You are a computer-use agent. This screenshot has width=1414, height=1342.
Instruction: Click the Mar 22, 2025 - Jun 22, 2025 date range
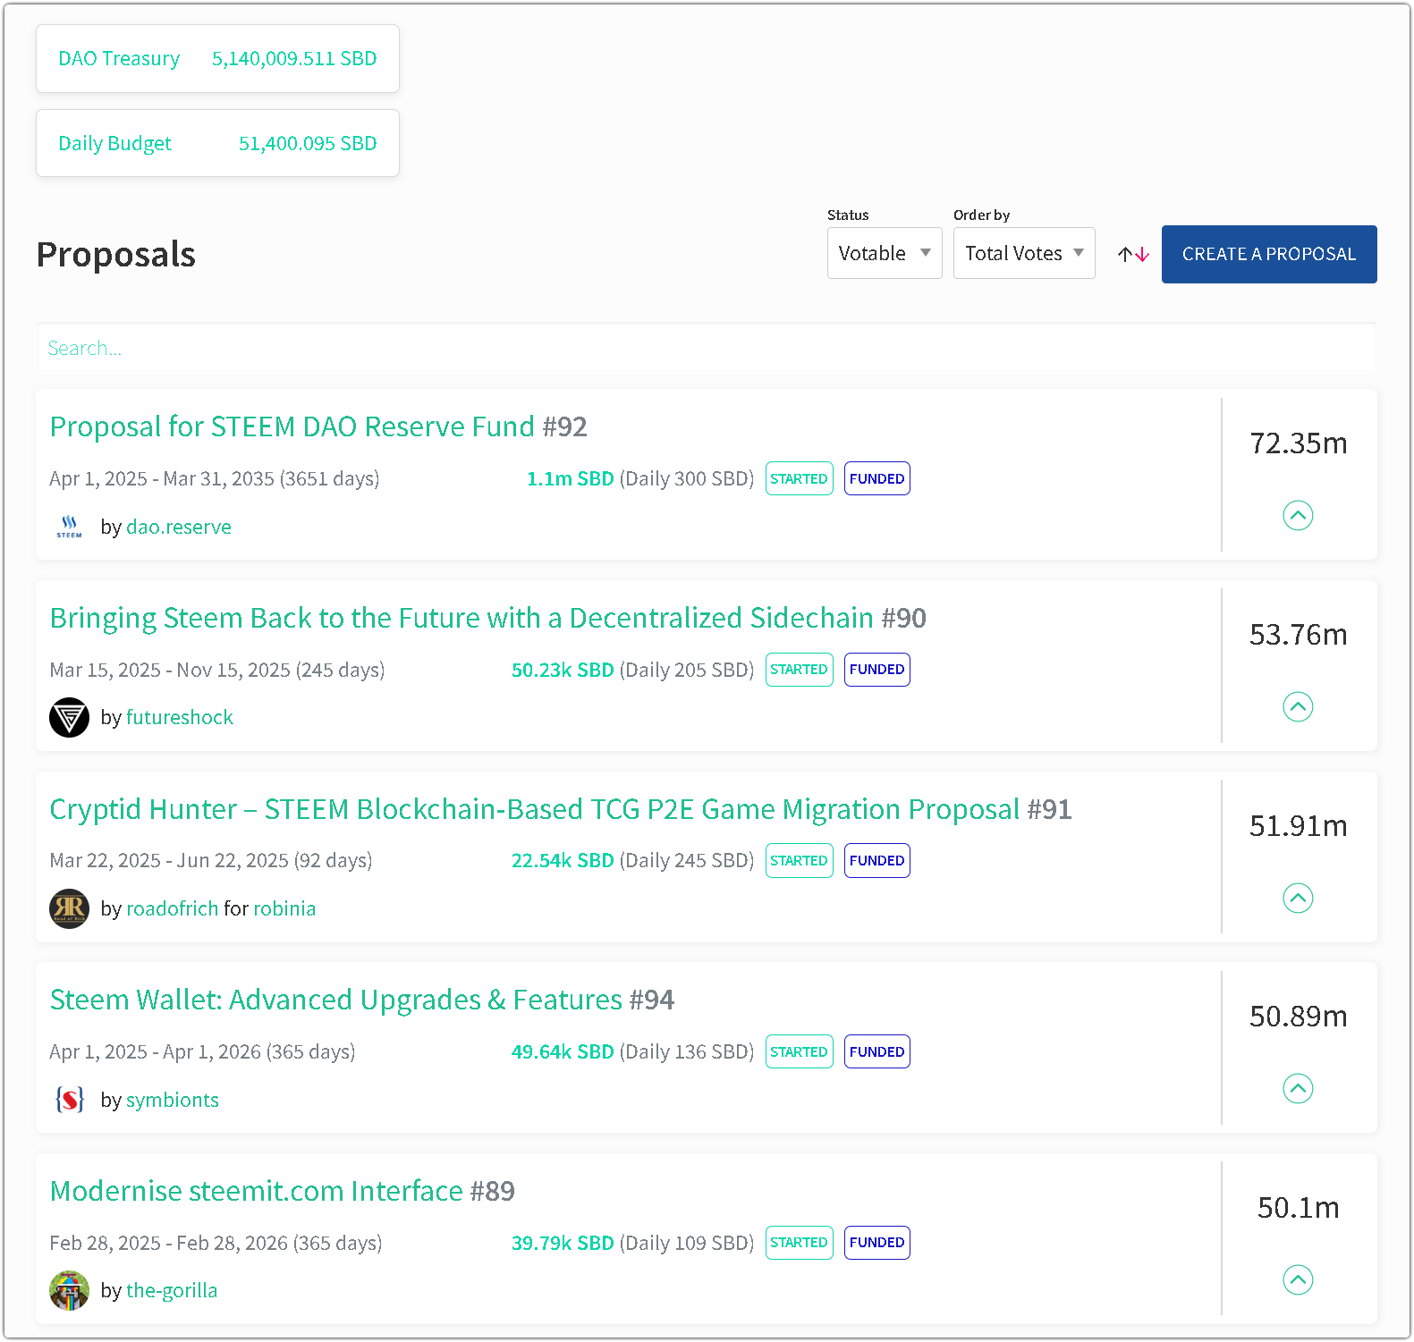click(x=211, y=860)
